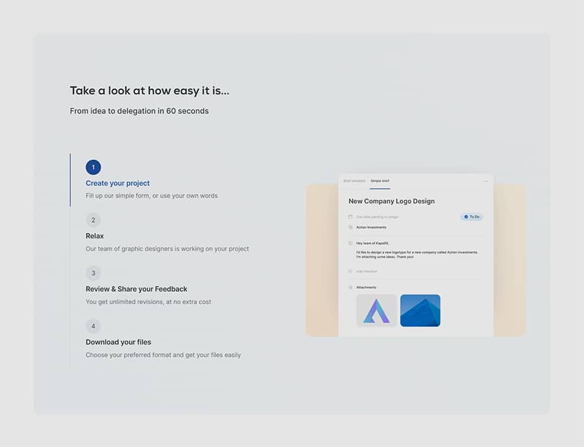Image resolution: width=584 pixels, height=447 pixels.
Task: Click the step 2 number circle
Action: click(x=93, y=220)
